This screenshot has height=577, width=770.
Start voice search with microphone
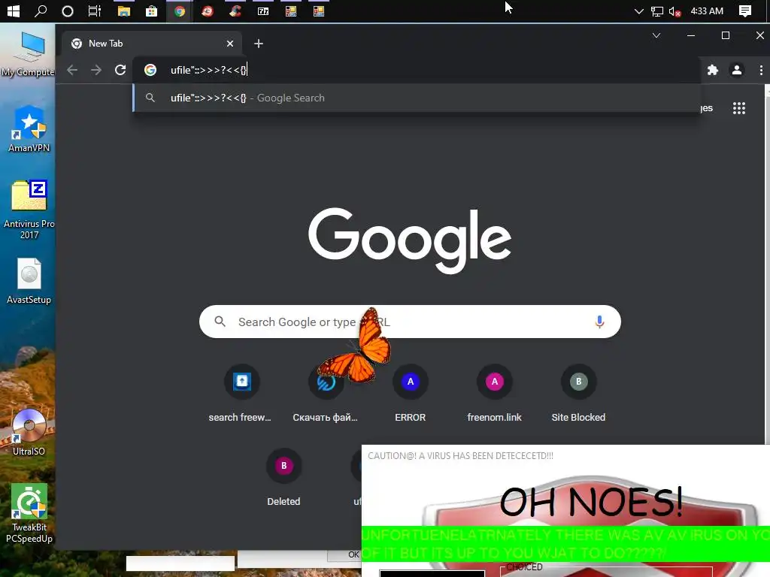pyautogui.click(x=599, y=322)
